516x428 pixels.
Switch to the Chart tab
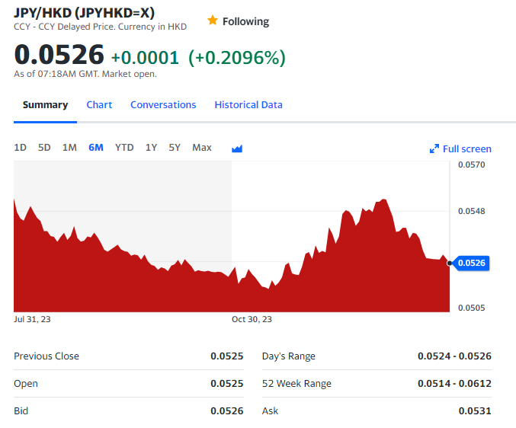point(99,105)
